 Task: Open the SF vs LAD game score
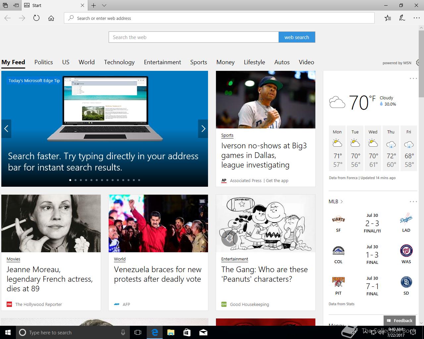[x=372, y=223]
